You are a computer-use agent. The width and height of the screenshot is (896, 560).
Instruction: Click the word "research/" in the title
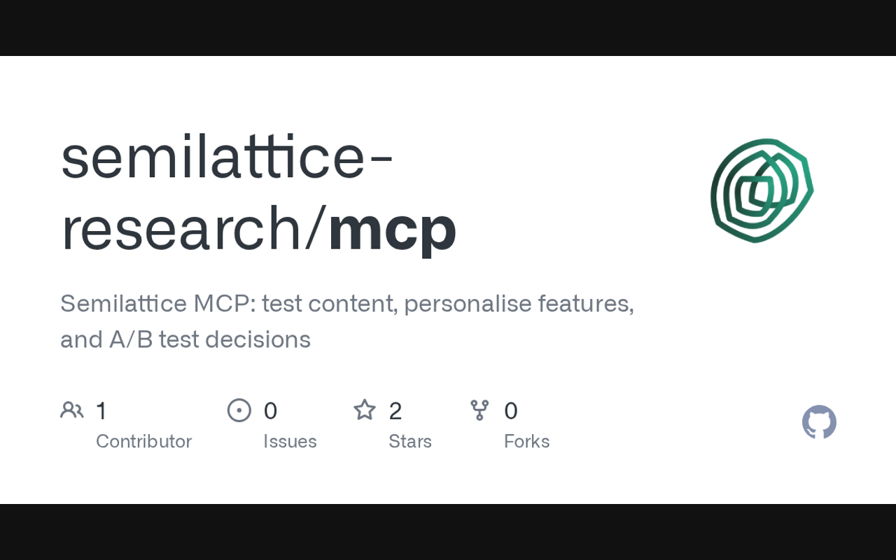193,227
